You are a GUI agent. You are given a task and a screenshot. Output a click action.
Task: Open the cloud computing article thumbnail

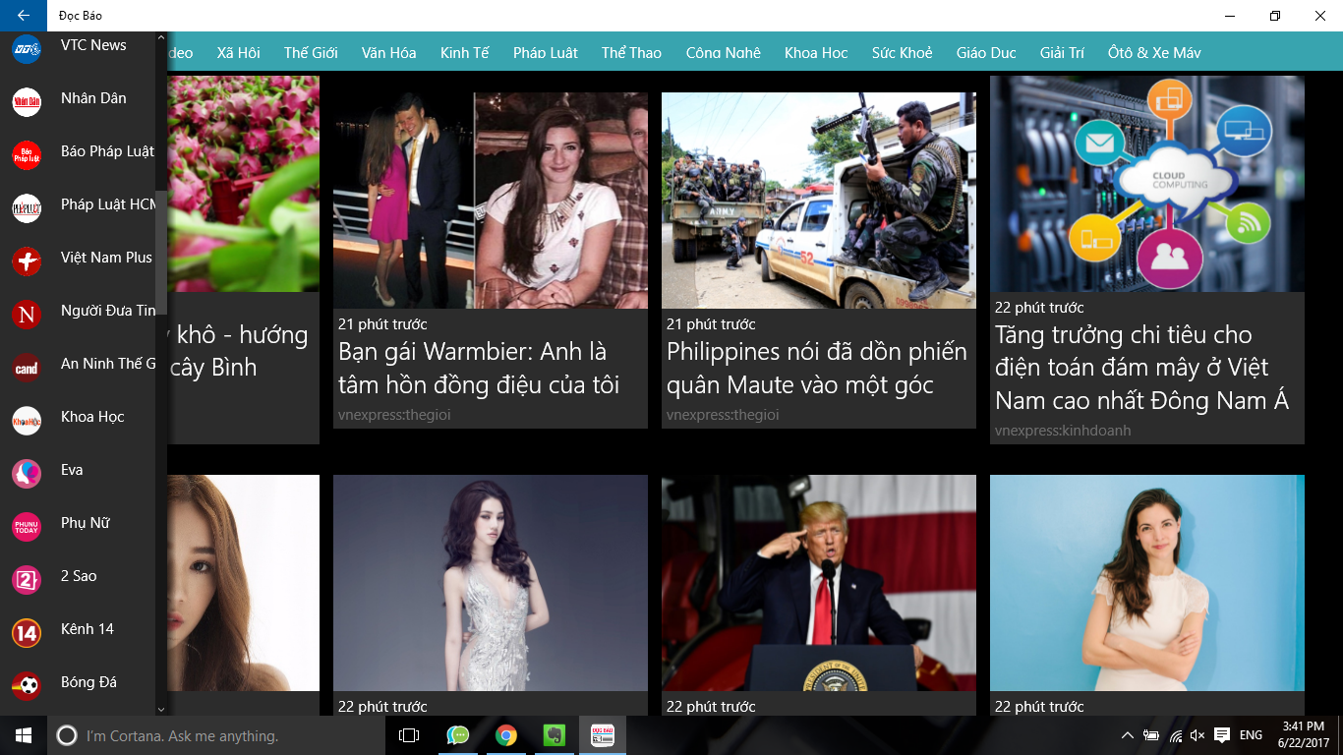pyautogui.click(x=1146, y=184)
